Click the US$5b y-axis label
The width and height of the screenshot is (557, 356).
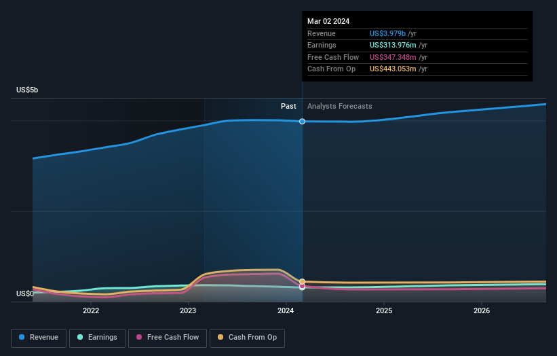click(x=27, y=90)
